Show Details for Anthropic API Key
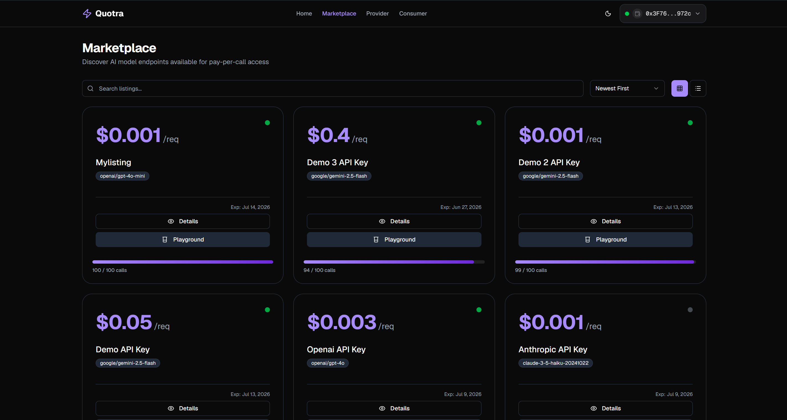Viewport: 787px width, 420px height. pos(606,408)
